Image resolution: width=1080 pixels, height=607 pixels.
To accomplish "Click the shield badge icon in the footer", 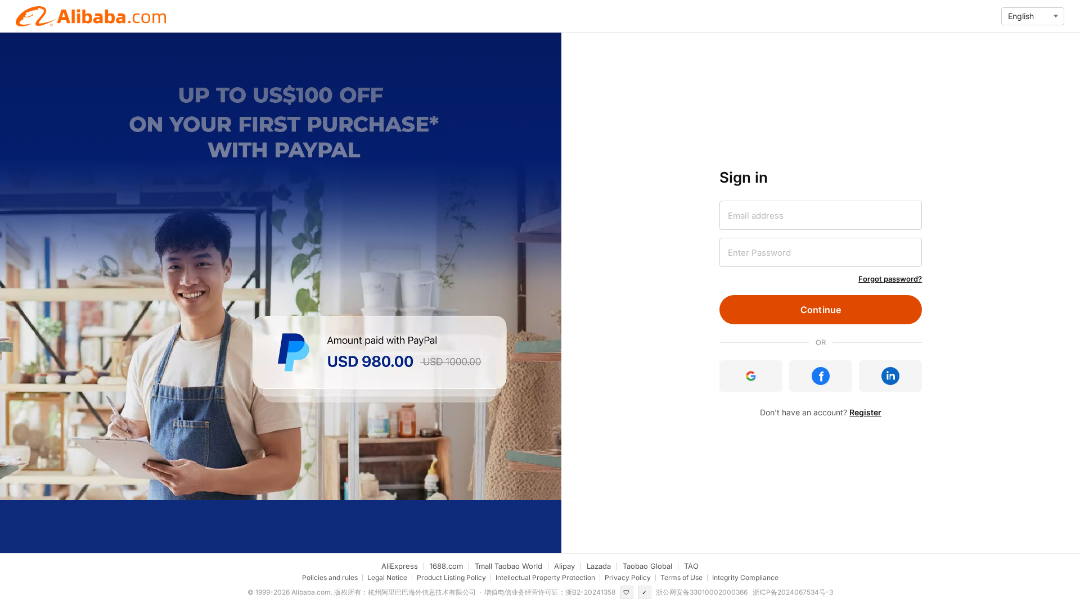I will 626,592.
